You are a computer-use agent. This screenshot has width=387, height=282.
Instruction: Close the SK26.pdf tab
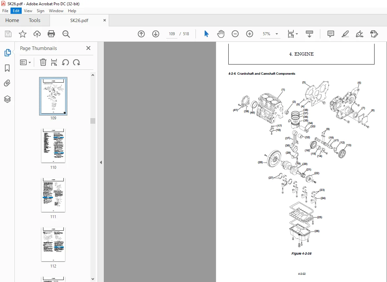tap(105, 20)
